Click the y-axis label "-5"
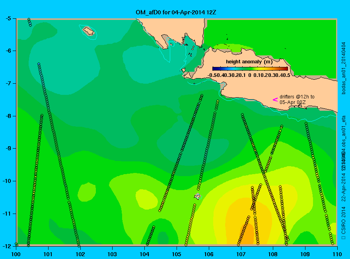 [x=8, y=18]
